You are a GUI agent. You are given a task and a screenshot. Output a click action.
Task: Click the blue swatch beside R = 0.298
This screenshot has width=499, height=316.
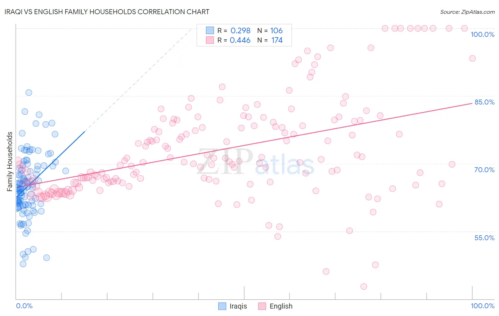[x=210, y=30]
